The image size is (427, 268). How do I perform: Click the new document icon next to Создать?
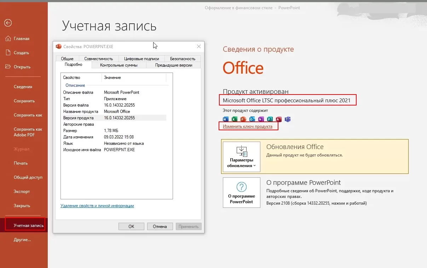[x=8, y=53]
